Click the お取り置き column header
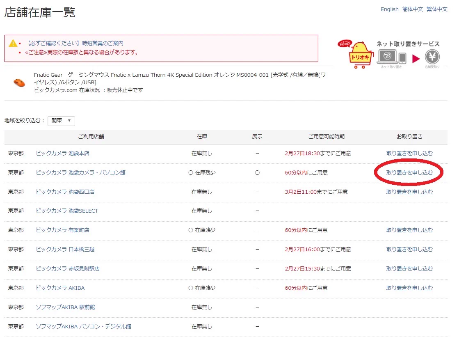 pos(409,137)
